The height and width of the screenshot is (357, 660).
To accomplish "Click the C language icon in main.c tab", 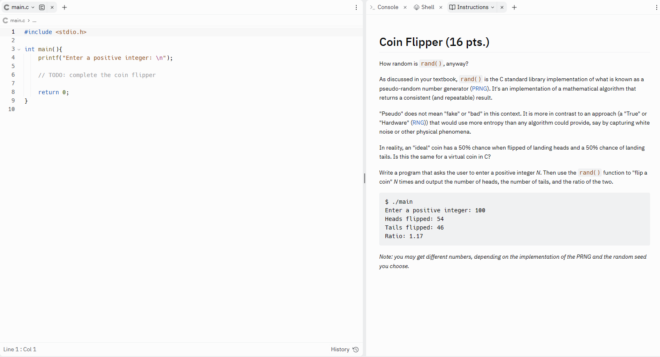I will tap(7, 7).
